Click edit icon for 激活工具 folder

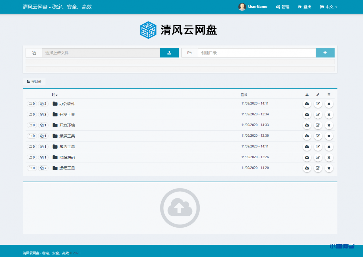point(318,147)
